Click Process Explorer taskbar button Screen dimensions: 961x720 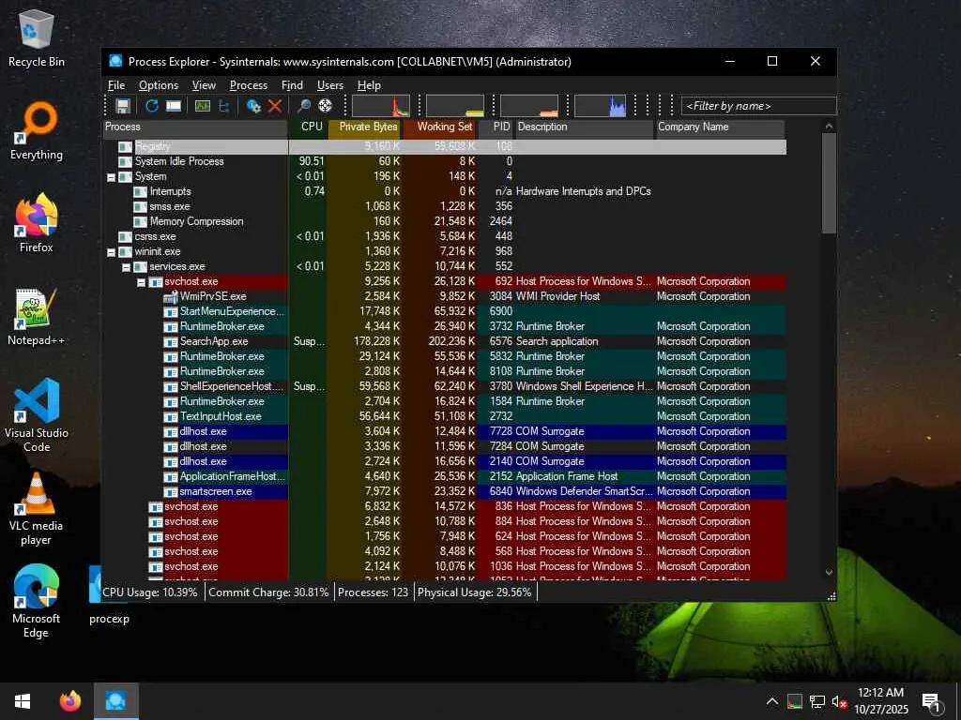[115, 701]
